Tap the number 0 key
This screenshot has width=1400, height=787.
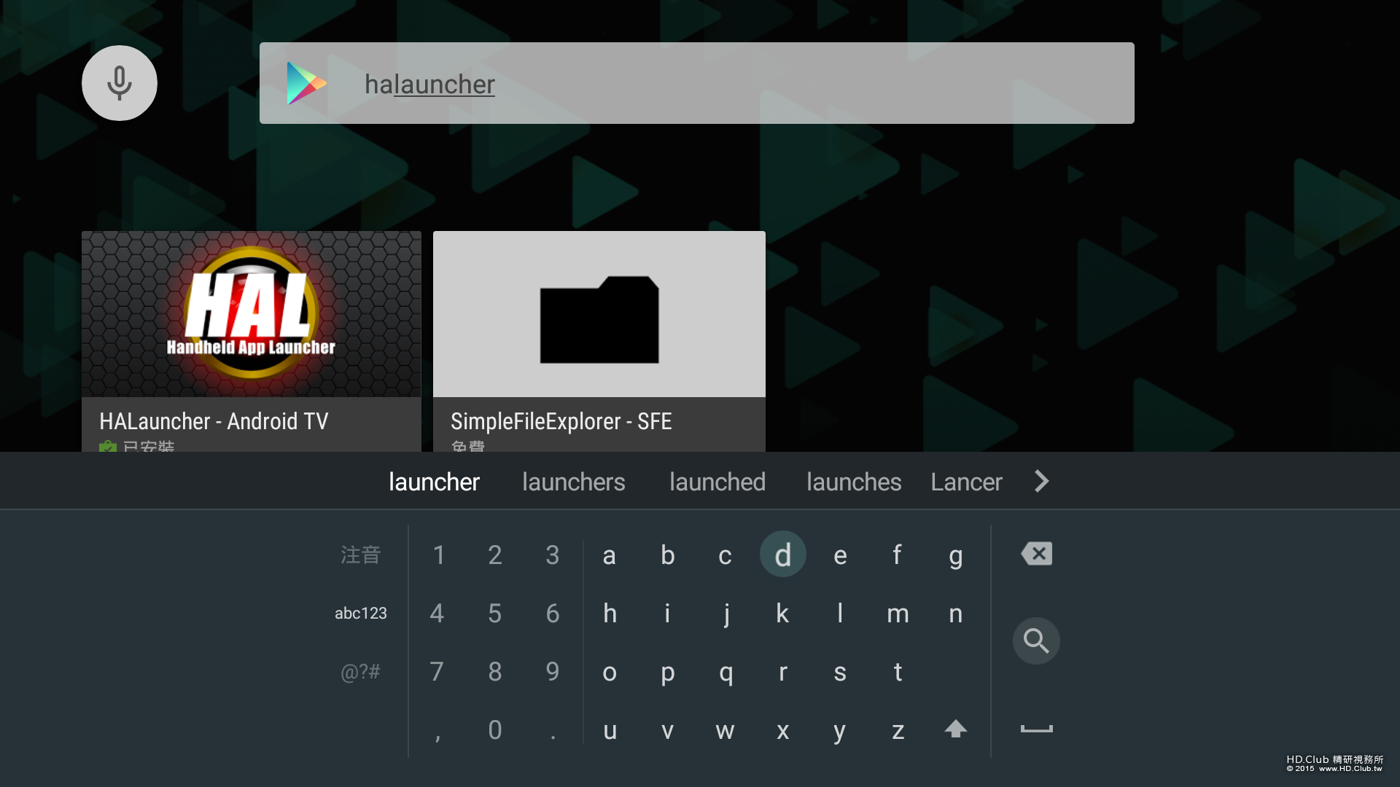(495, 730)
